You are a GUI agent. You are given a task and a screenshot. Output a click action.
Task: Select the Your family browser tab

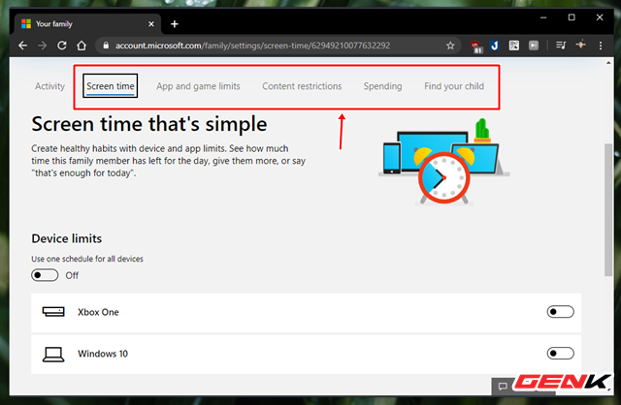(x=87, y=24)
